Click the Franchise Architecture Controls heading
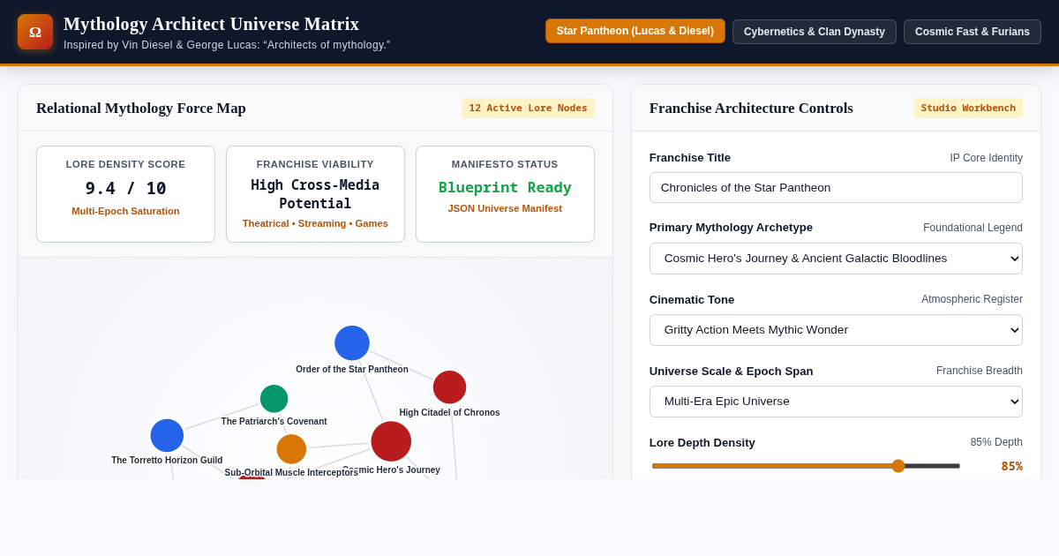Screen dimensions: 1059x556 (x=751, y=109)
